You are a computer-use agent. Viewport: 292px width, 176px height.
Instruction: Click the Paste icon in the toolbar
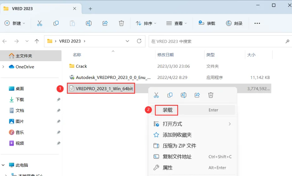click(72, 23)
